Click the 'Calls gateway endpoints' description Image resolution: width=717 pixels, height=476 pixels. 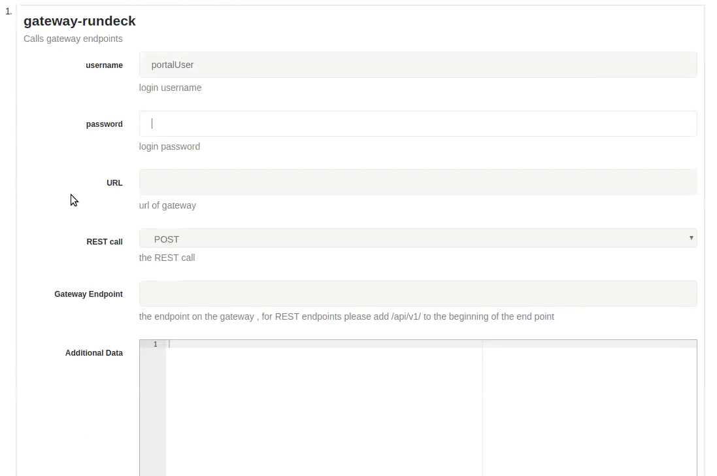(x=73, y=39)
